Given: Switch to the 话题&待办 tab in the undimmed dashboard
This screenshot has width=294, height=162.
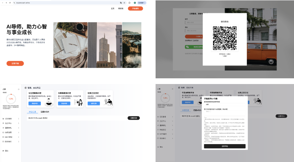Looking at the screenshot, I should pos(45,112).
